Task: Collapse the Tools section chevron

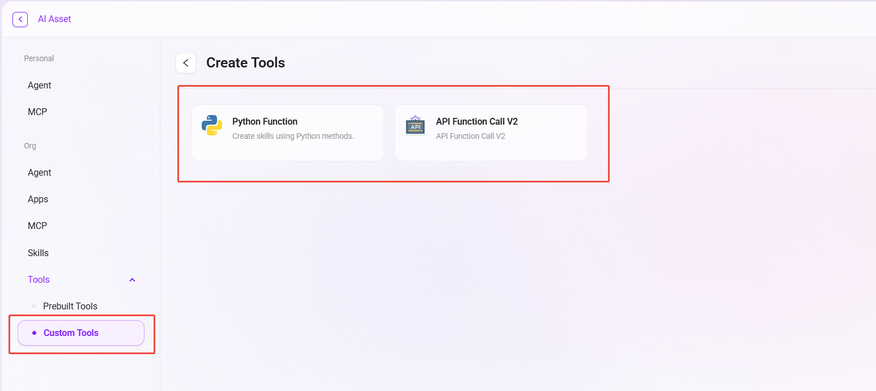Action: [x=132, y=280]
